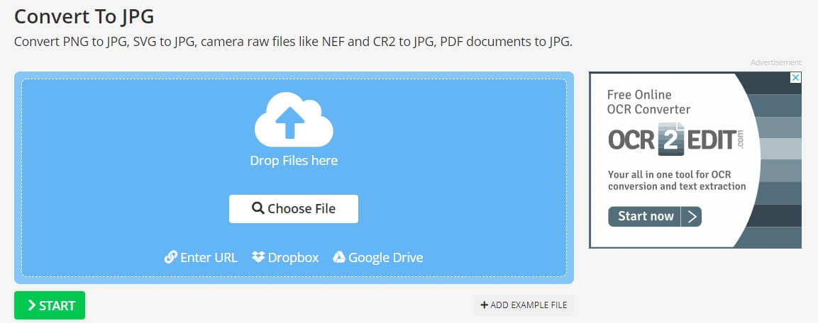This screenshot has height=323, width=818.
Task: Close the OCR2EDIT advertisement
Action: [795, 78]
